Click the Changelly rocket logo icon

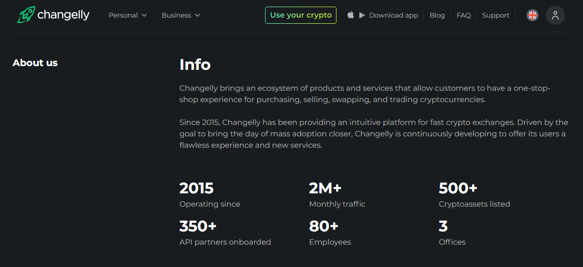26,15
